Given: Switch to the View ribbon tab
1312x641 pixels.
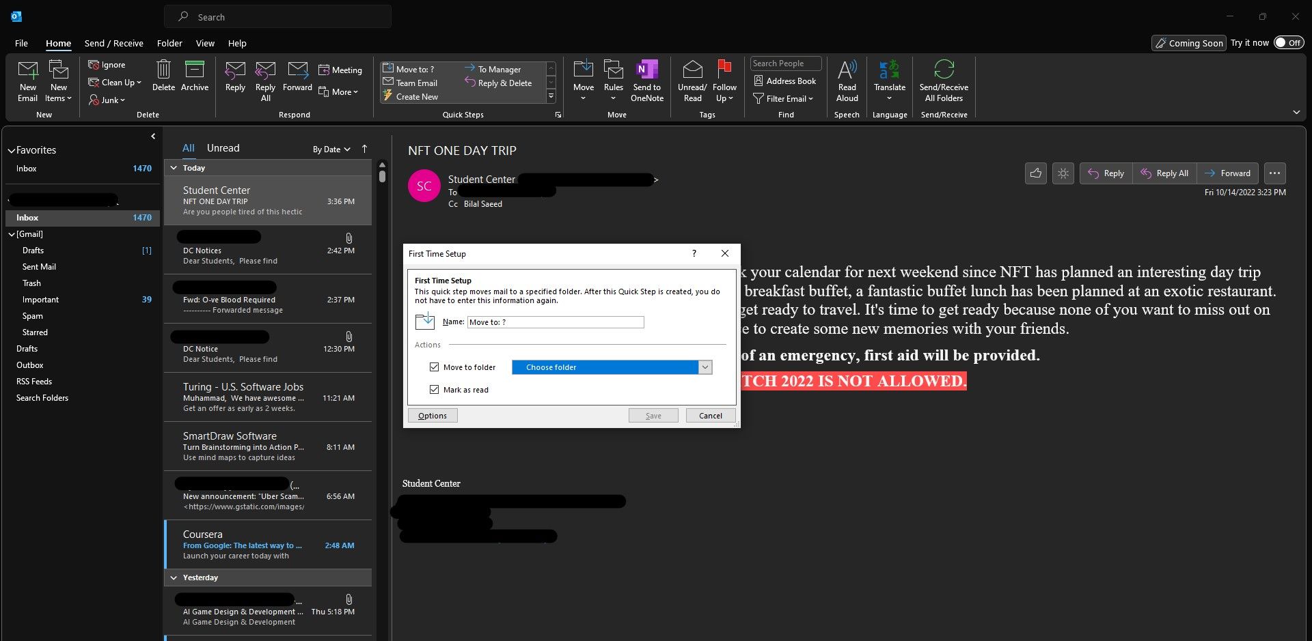Looking at the screenshot, I should [x=205, y=43].
